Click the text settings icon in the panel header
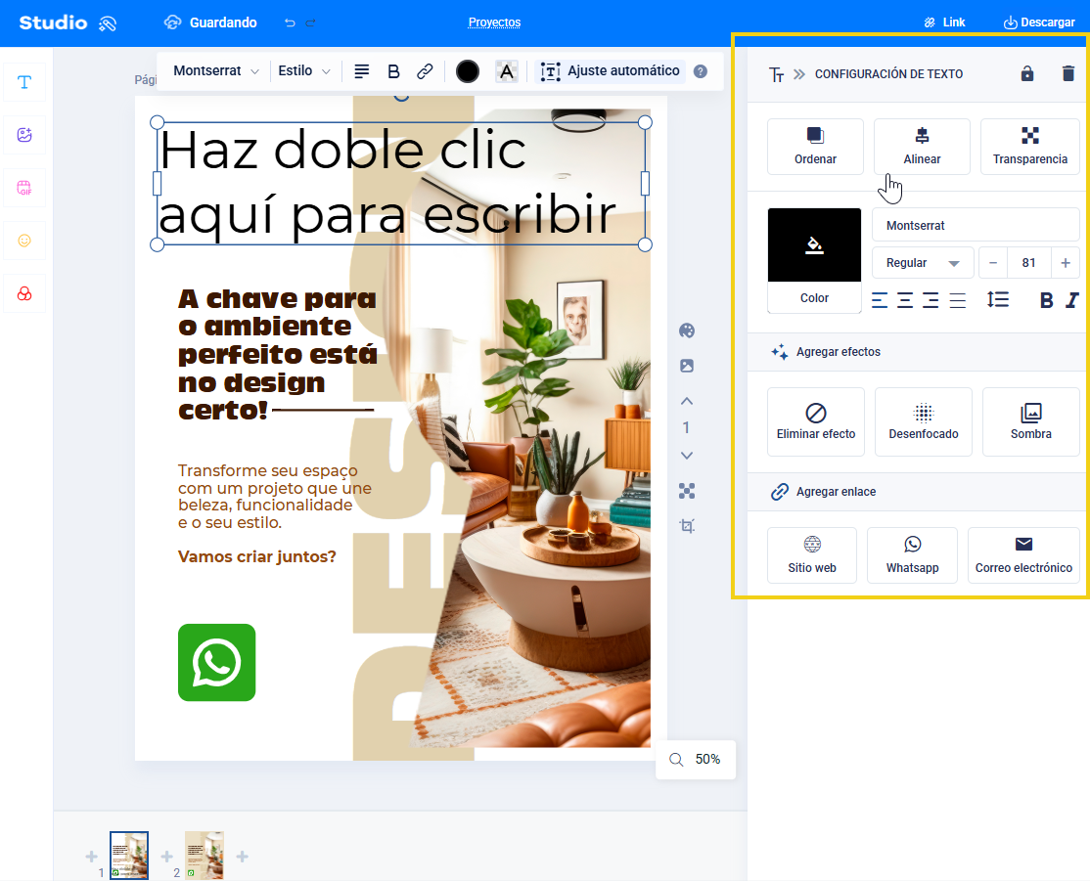This screenshot has width=1090, height=881. tap(777, 74)
